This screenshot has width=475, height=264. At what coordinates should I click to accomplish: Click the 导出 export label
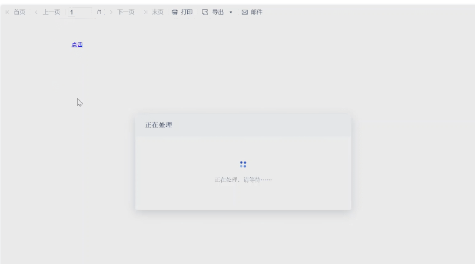coord(218,12)
